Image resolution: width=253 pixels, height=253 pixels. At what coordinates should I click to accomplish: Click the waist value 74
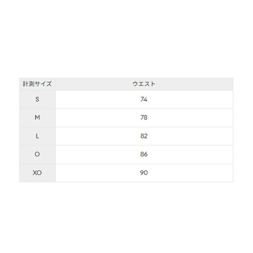click(144, 100)
